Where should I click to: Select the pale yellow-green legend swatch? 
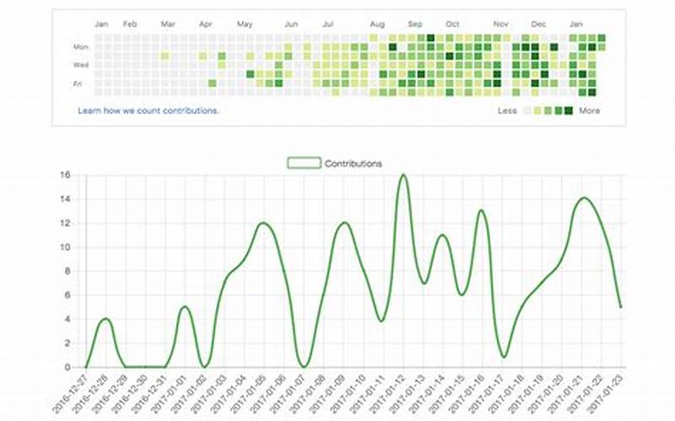537,111
